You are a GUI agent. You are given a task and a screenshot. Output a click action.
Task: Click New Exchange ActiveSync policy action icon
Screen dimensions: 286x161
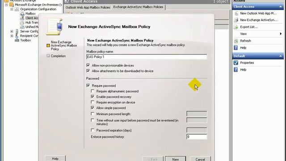[x=236, y=20]
